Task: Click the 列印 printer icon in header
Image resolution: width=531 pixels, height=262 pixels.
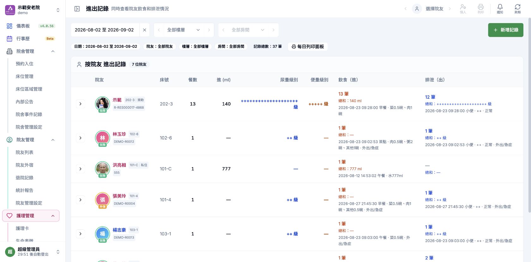Action: click(x=481, y=9)
